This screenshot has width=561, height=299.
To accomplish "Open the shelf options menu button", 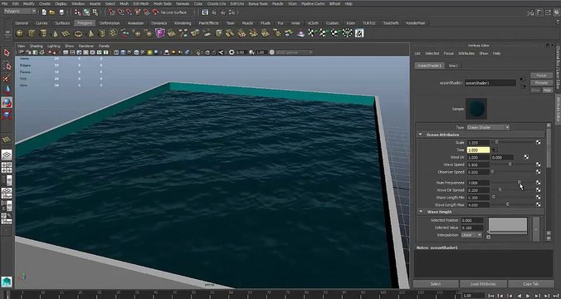I will pyautogui.click(x=7, y=34).
